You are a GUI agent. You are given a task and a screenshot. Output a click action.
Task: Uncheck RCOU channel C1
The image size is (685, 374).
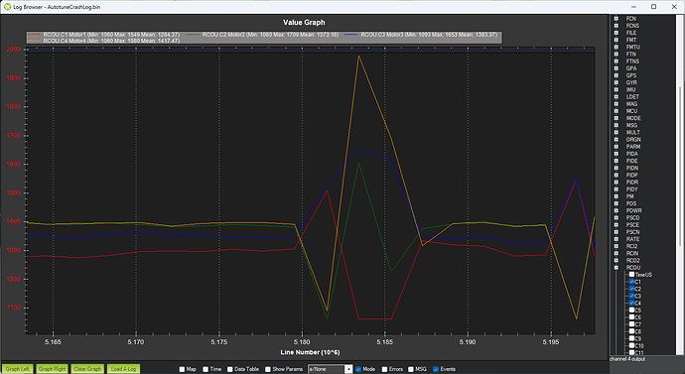click(631, 282)
